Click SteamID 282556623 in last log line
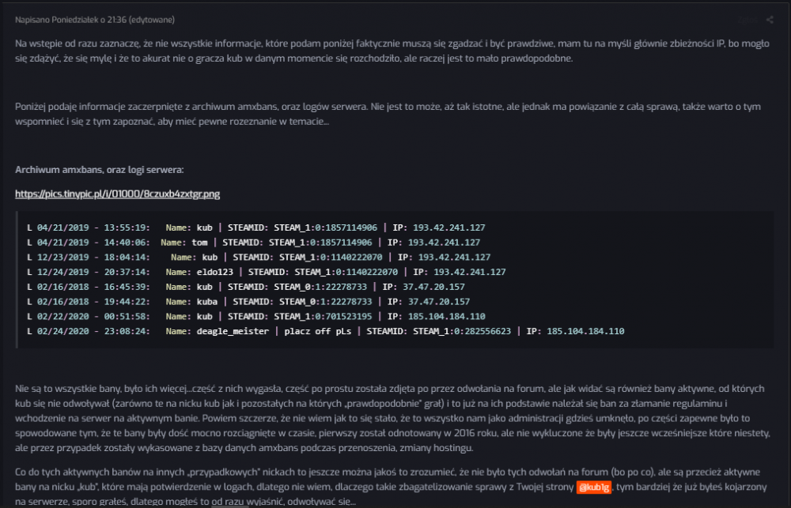 pos(487,331)
